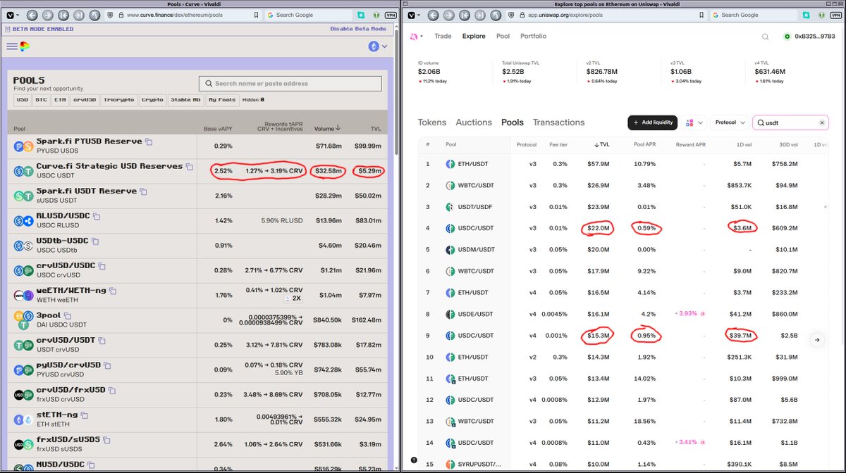Toggle the USD pool filter
Viewport: 846px width, 473px height.
[x=22, y=100]
